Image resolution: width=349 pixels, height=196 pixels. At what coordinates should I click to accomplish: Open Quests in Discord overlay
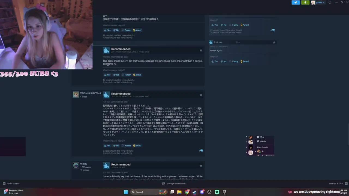261,141
